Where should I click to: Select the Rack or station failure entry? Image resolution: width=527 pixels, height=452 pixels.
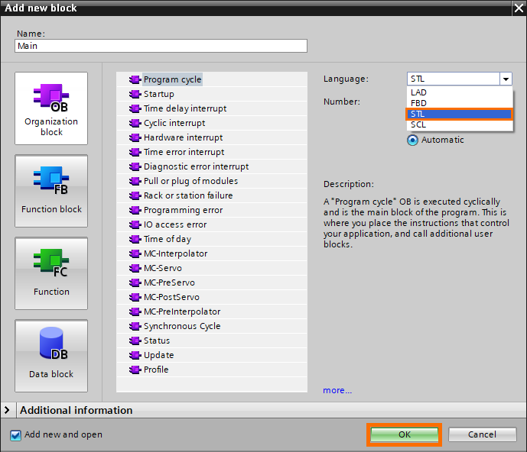[212, 195]
